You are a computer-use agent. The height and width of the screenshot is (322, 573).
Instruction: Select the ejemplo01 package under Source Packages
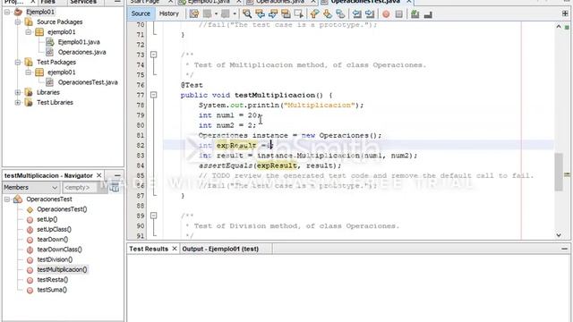point(61,32)
